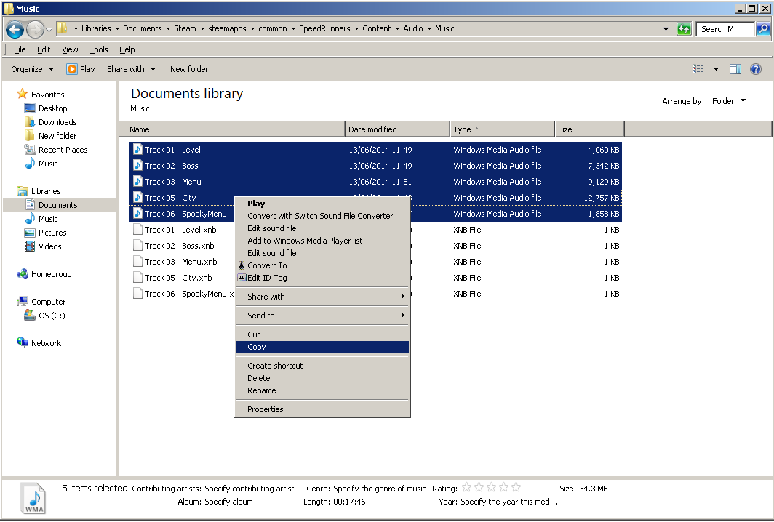
Task: Open Downloads in Favorites
Action: tap(57, 122)
